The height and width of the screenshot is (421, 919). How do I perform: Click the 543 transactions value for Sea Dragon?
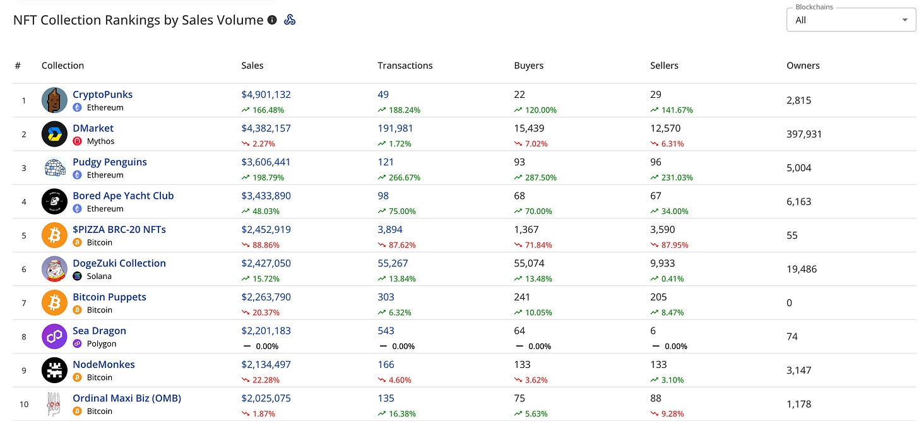386,331
